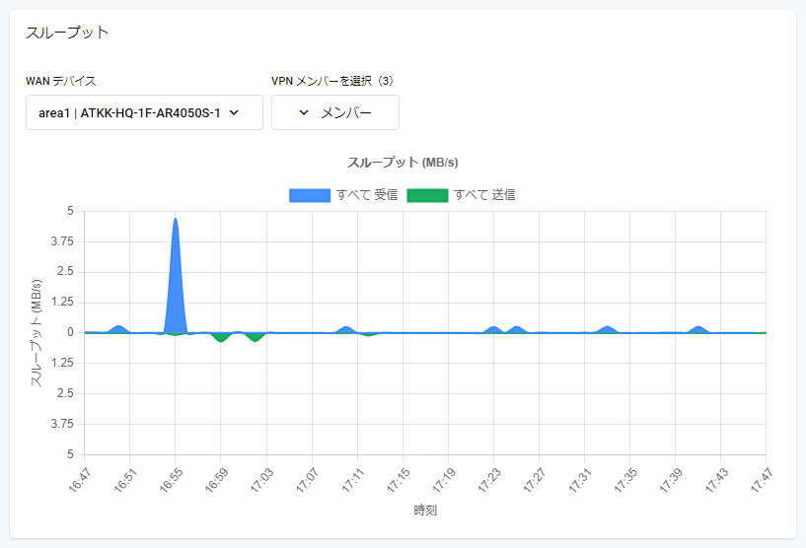Click the green dip just before 17:03
Screen dimensions: 806x548
(x=256, y=337)
